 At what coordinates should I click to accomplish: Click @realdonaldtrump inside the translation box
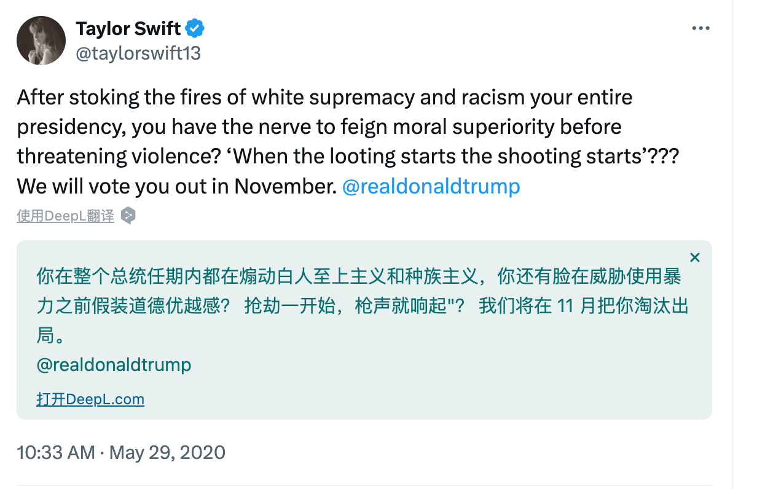coord(114,364)
